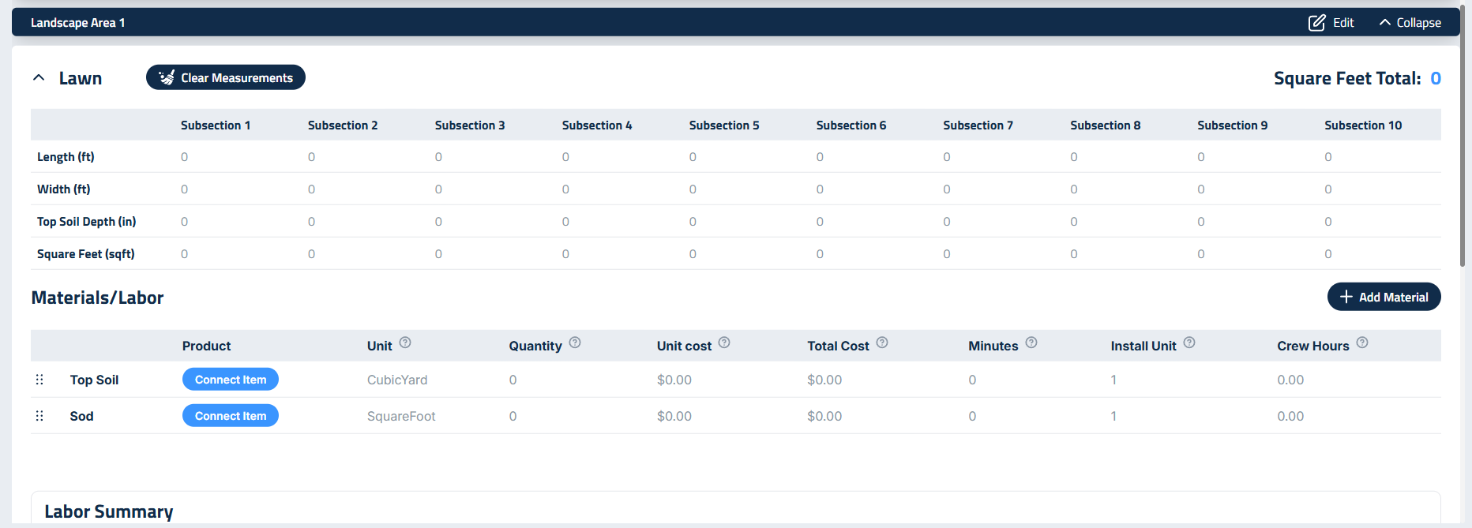Connect an item for Top Soil
The image size is (1472, 528).
click(231, 380)
